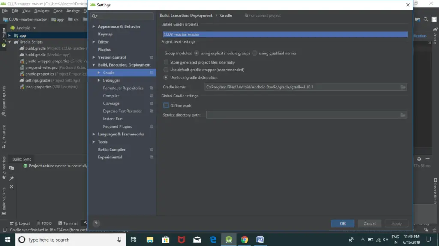The width and height of the screenshot is (439, 246).
Task: Open Kotlin Compiler settings page
Action: pos(112,149)
